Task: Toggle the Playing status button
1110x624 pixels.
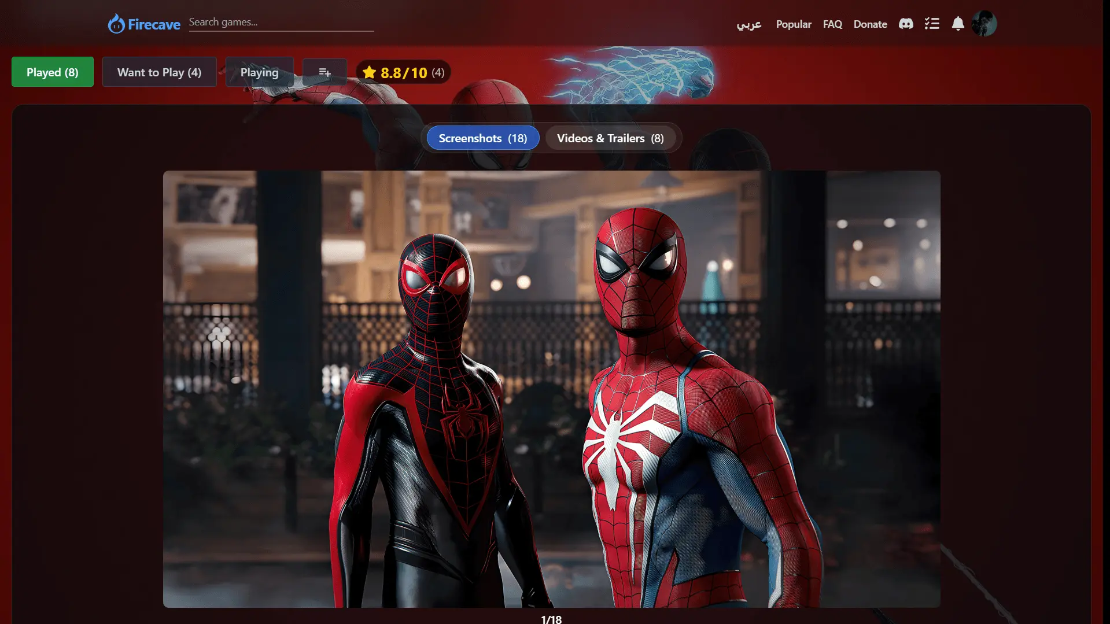Action: pos(260,72)
